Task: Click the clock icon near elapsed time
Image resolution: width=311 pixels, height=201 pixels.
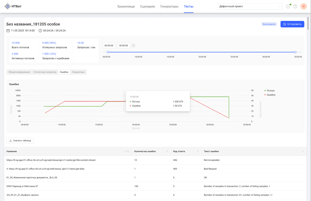Action: 40,31
